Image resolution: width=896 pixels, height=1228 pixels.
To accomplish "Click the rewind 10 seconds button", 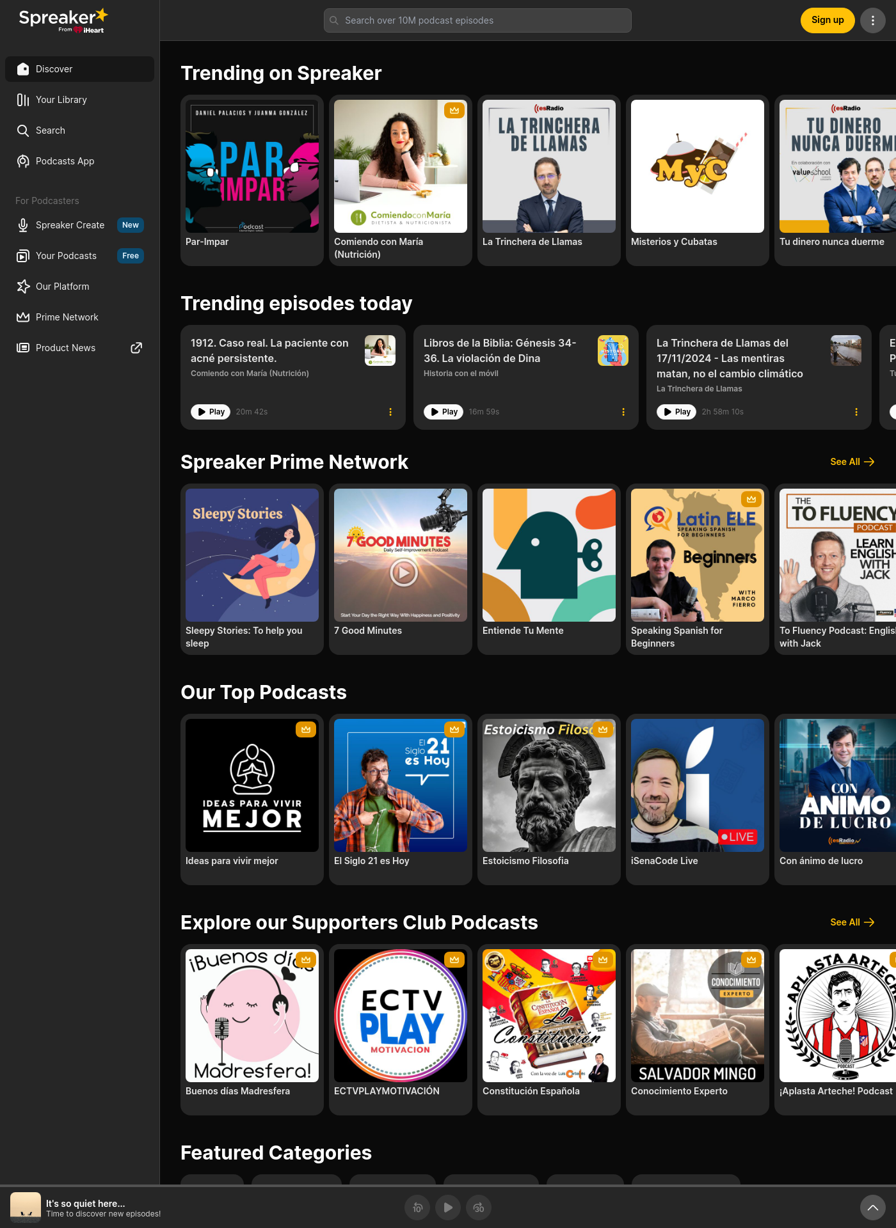I will (x=417, y=1208).
